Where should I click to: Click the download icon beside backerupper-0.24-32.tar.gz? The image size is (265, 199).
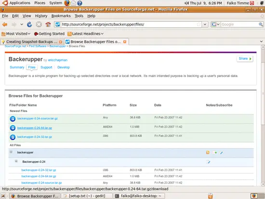13,137
